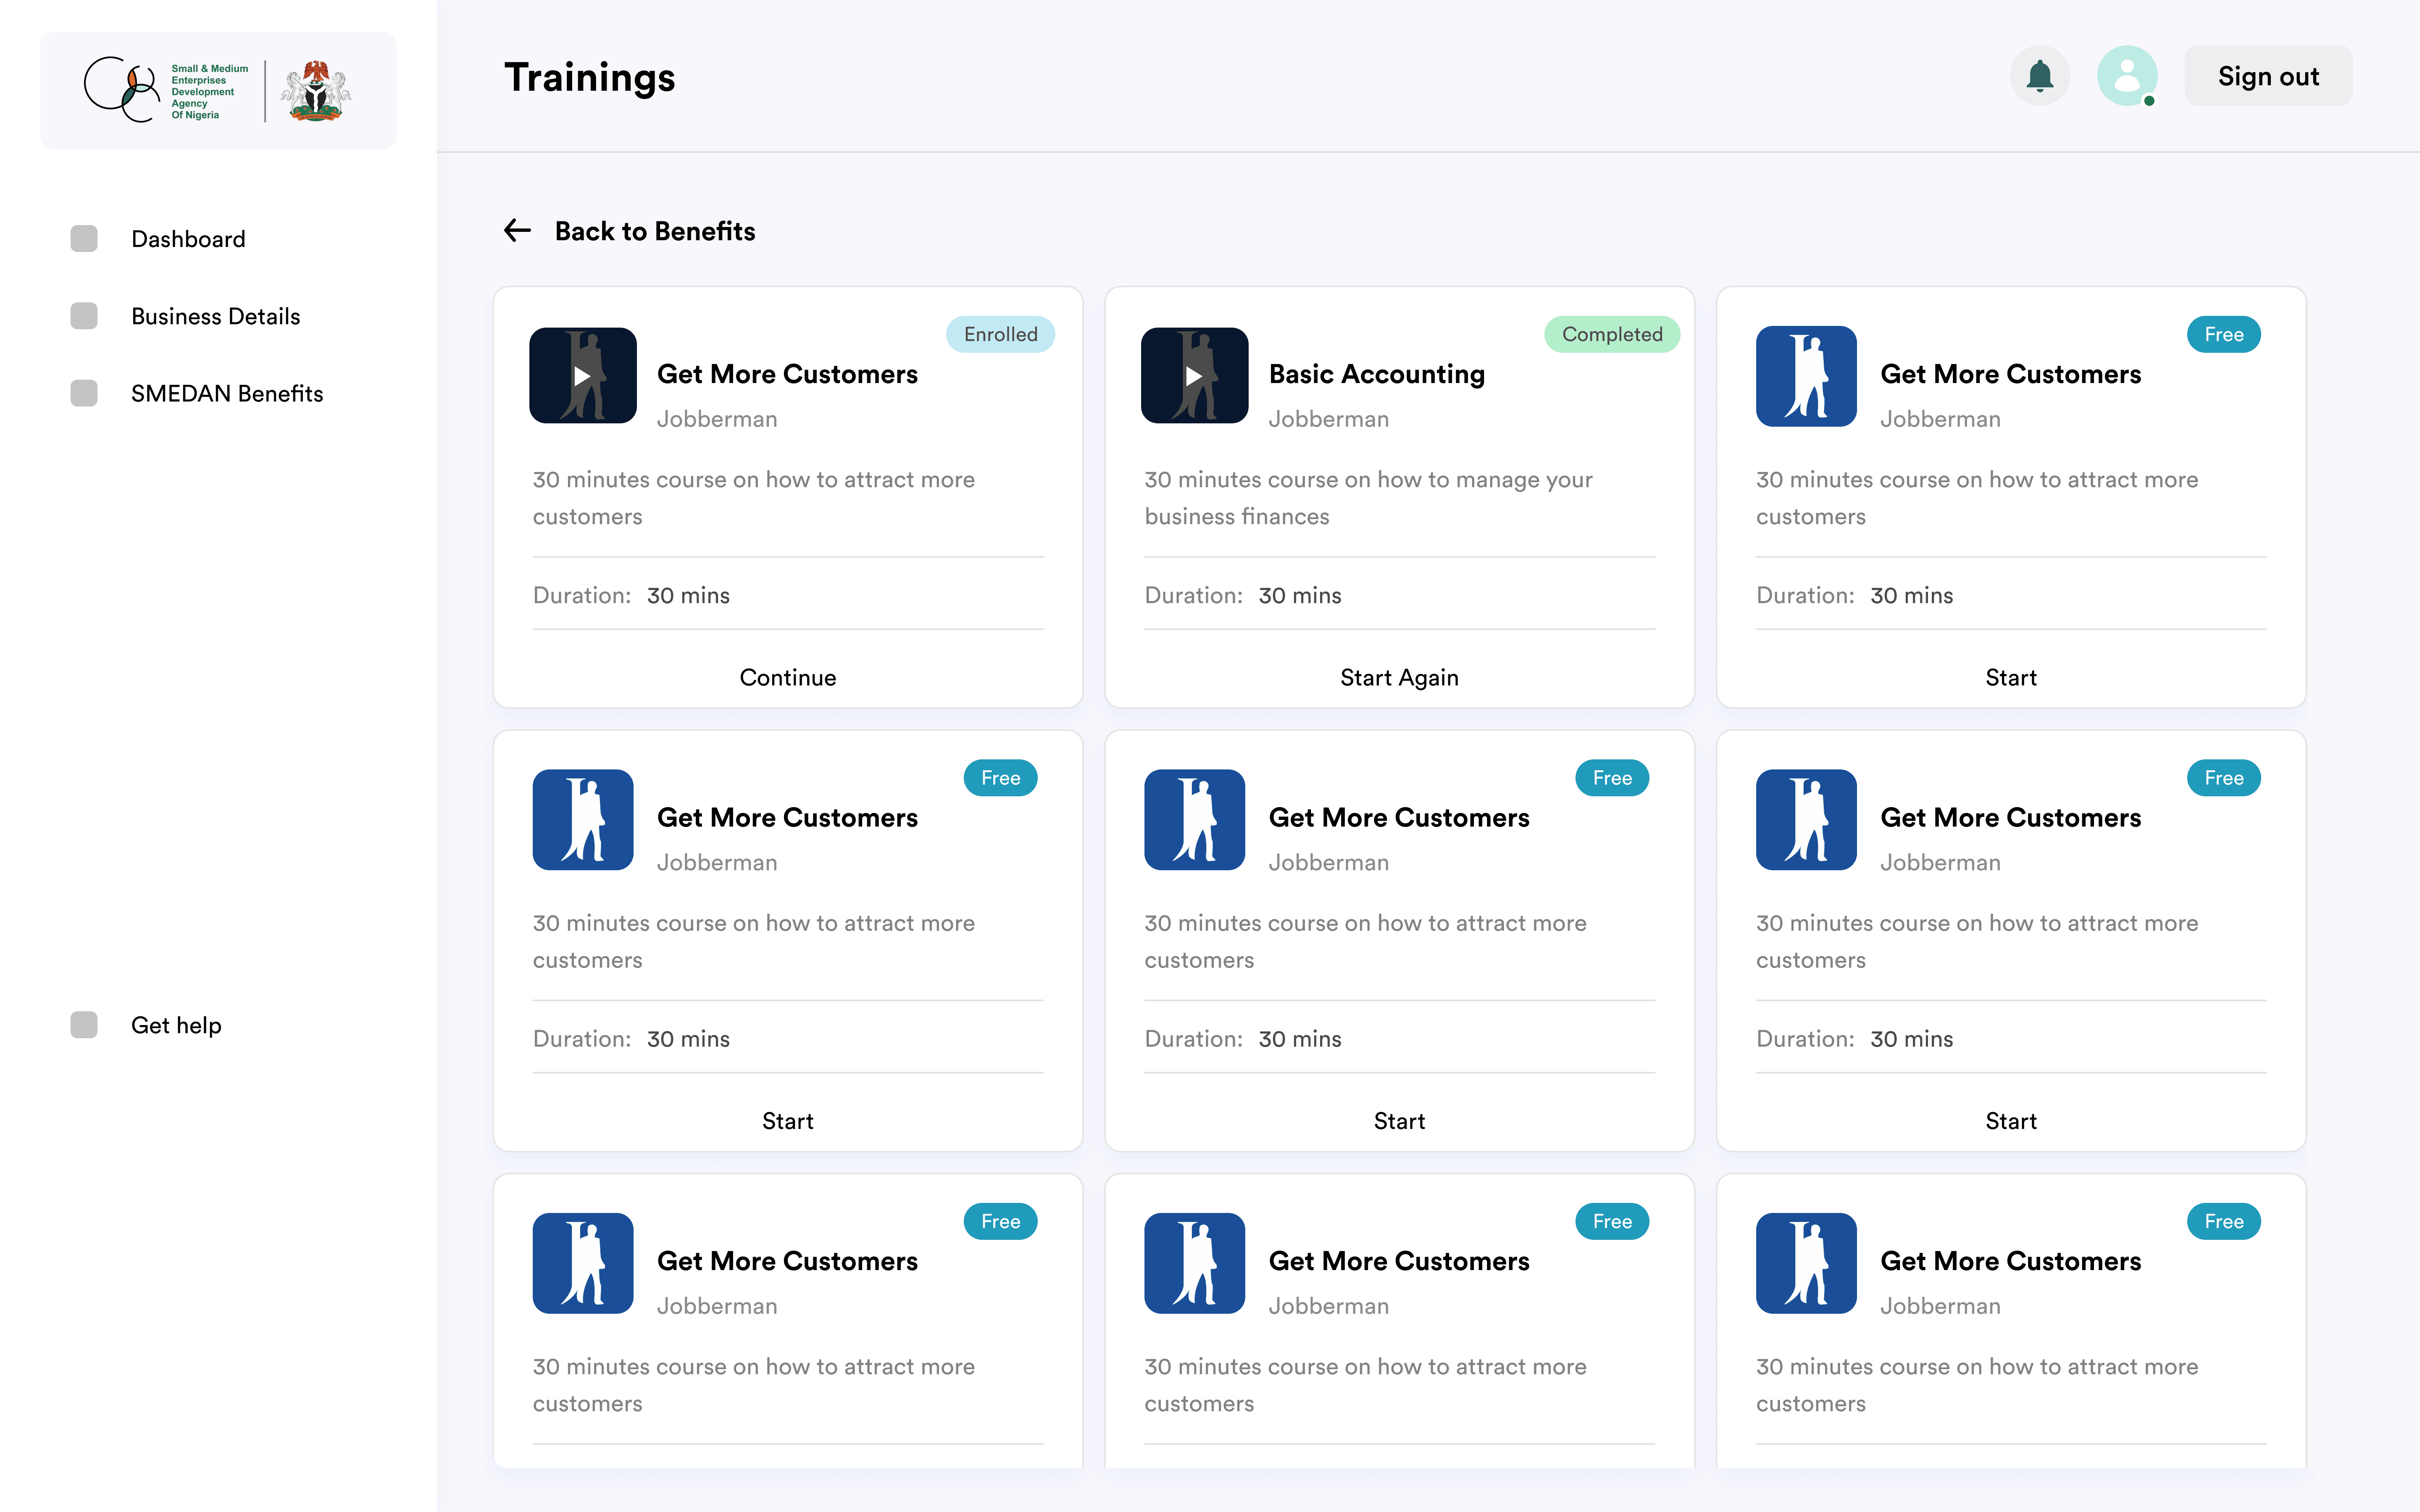Open the SMEDAN Benefits menu item

[x=227, y=393]
